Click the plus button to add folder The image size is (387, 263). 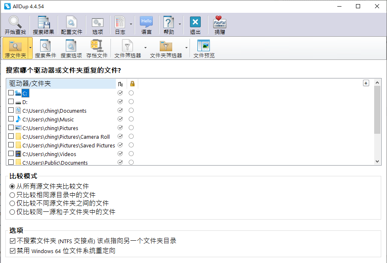[366, 83]
